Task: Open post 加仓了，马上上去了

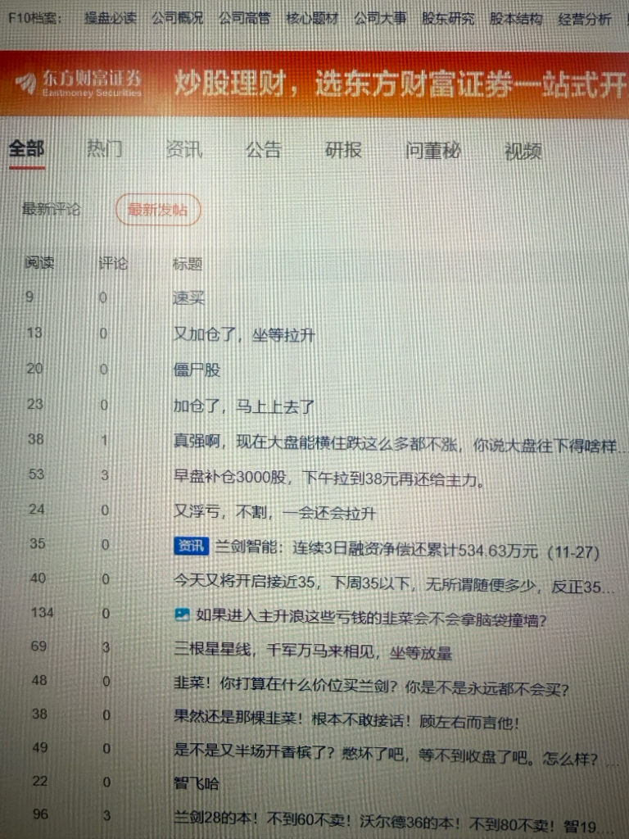Action: 243,406
